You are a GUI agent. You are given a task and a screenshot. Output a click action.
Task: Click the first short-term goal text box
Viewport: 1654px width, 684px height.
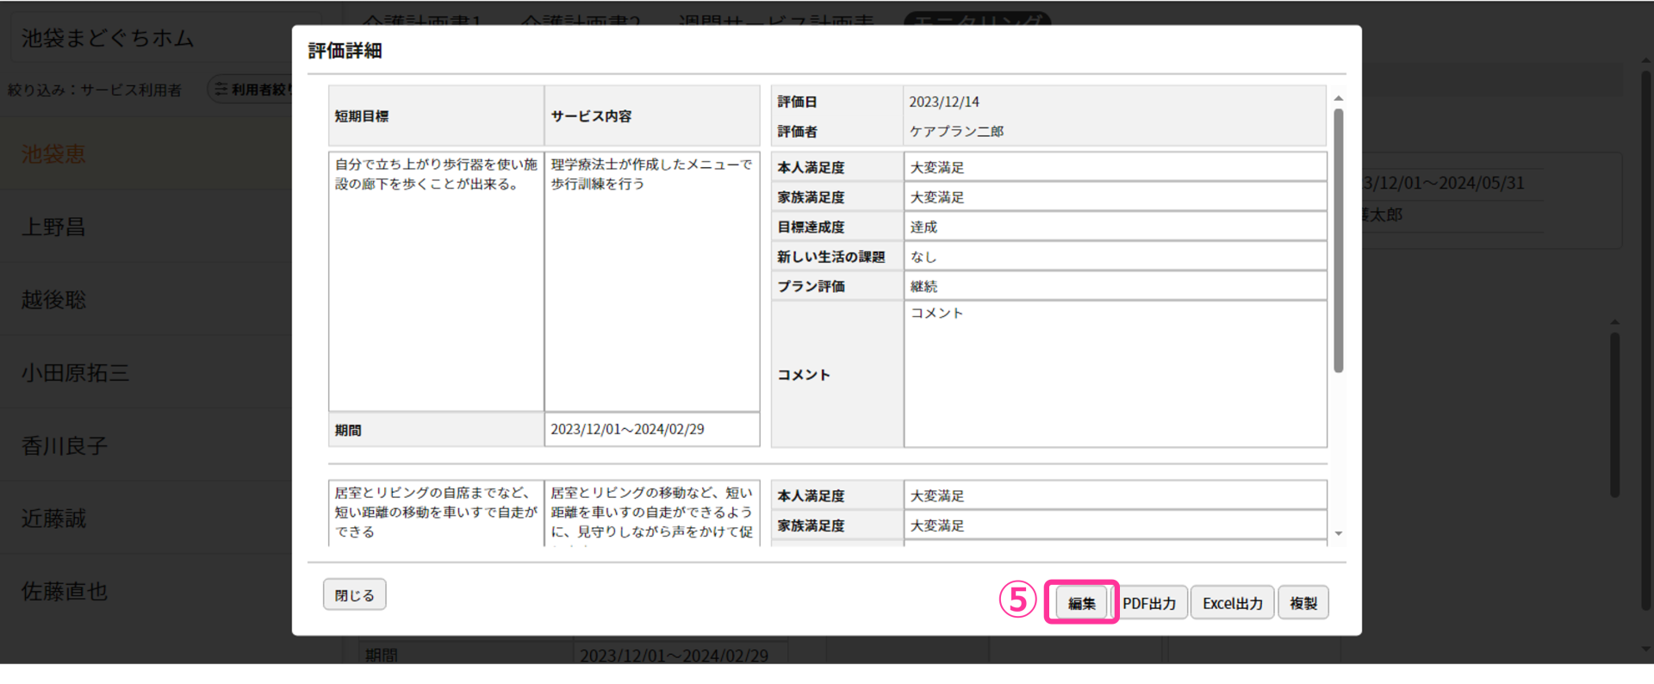click(436, 282)
